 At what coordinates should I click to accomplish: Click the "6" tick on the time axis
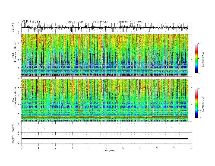tap(123, 148)
